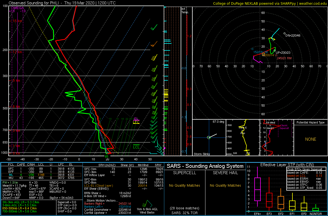The width and height of the screenshot is (328, 216).
Task: Click No Quality Matches under SUPERCELL
Action: coord(185,185)
